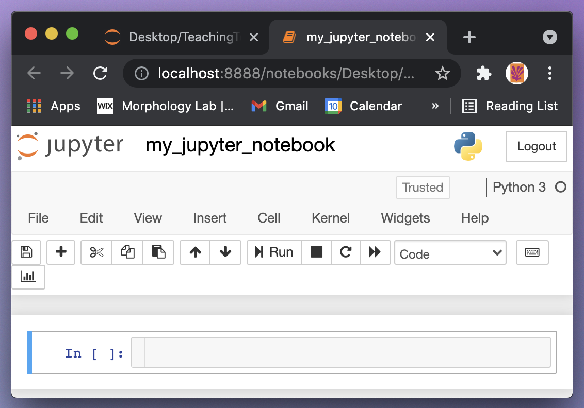Go forward with the browser forward arrow

[x=67, y=73]
